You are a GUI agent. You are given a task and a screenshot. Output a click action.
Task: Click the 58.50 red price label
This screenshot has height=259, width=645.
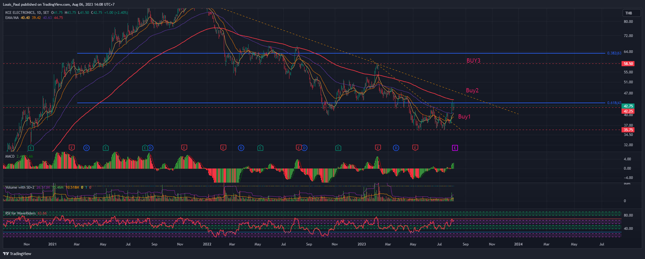pyautogui.click(x=628, y=64)
